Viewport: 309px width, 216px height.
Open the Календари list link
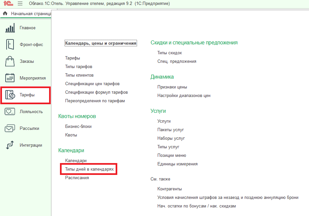point(76,160)
